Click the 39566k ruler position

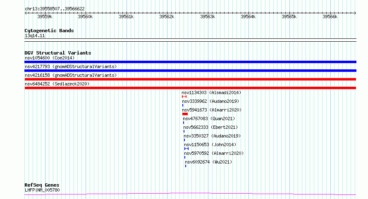click(x=330, y=17)
